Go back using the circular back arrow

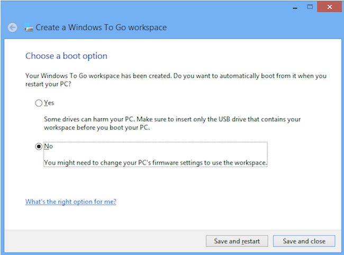pos(12,27)
